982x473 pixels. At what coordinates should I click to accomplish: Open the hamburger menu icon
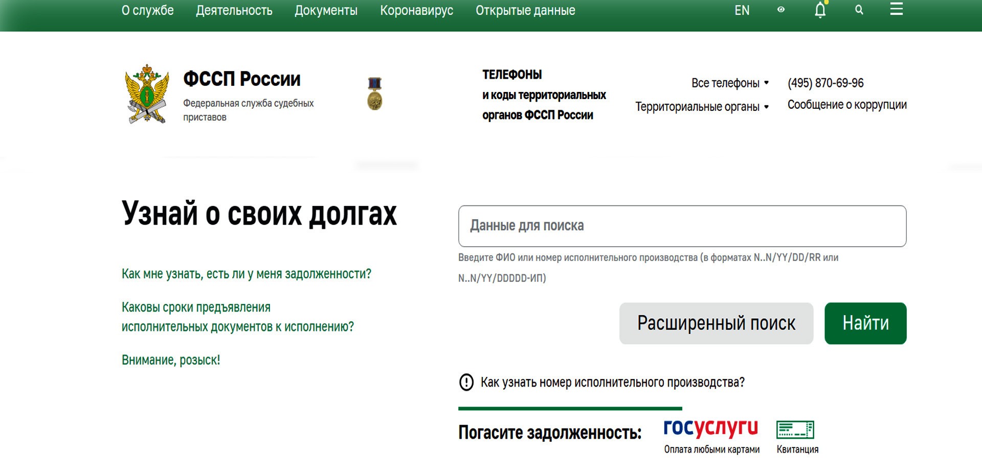(x=897, y=9)
